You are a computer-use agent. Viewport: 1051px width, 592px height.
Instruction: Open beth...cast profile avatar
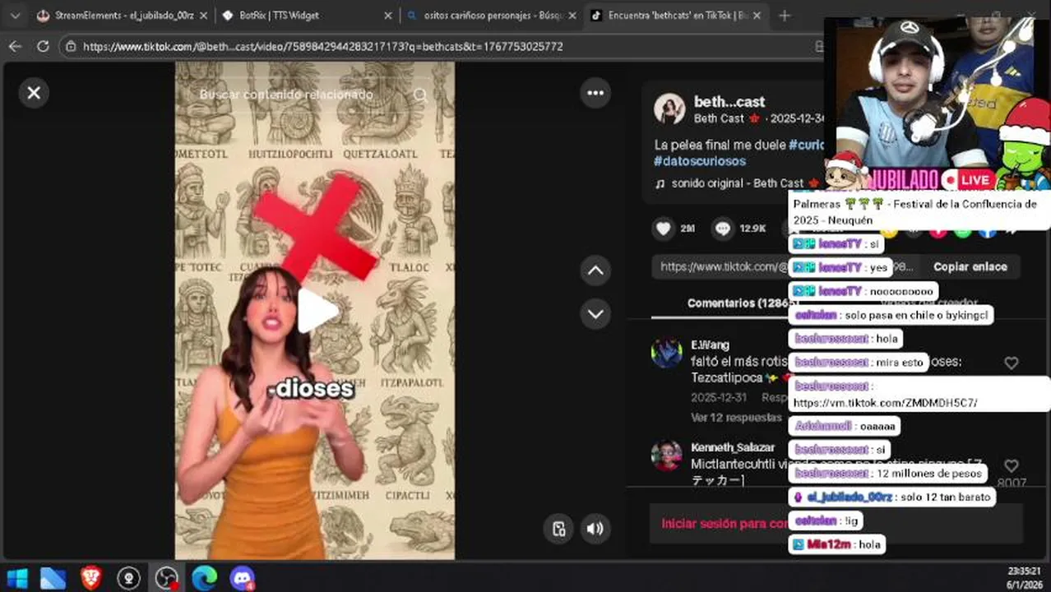pos(669,109)
